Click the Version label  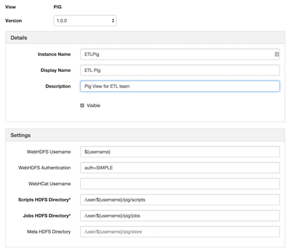13,21
